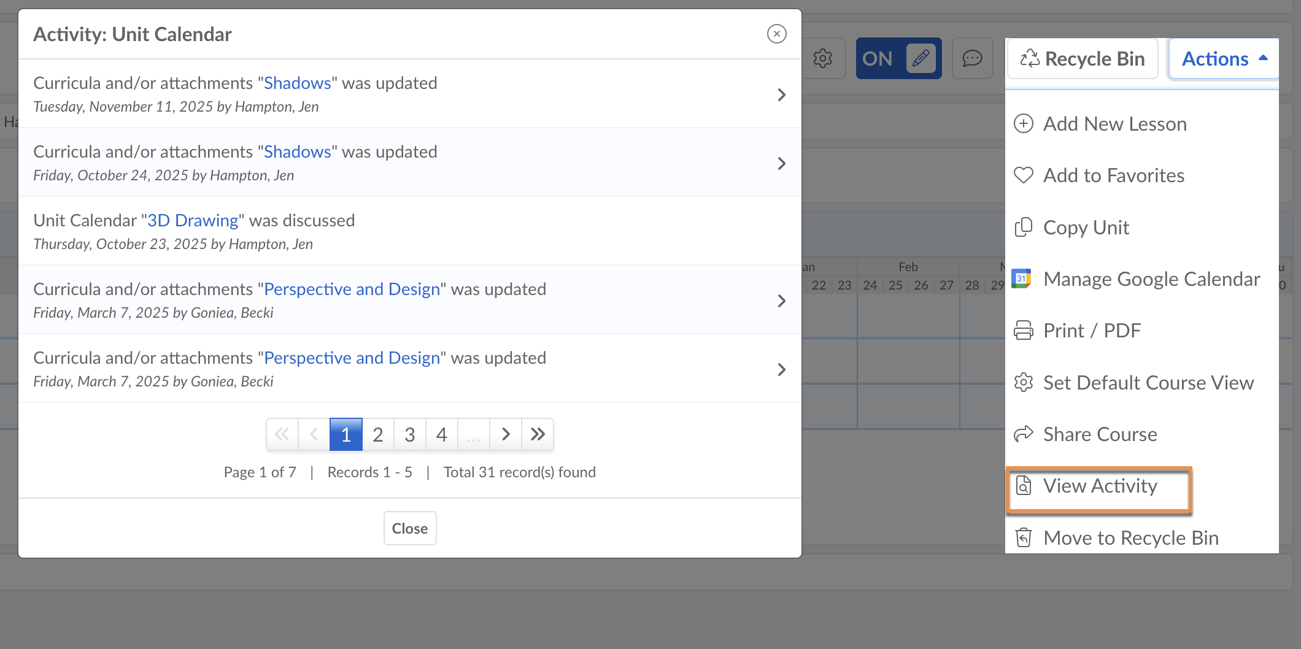Image resolution: width=1301 pixels, height=649 pixels.
Task: Choose Add to Favorites heart option
Action: [1113, 175]
